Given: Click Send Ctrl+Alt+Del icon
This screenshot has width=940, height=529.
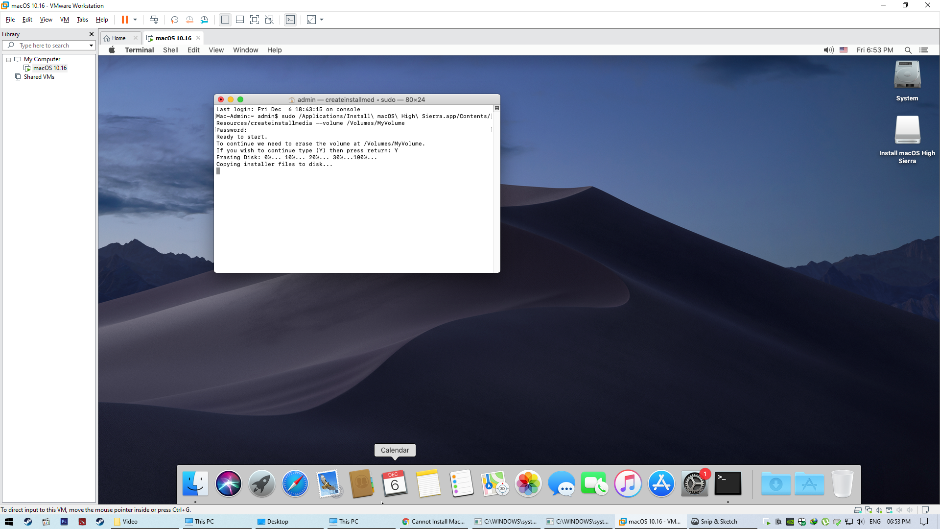Looking at the screenshot, I should click(154, 20).
